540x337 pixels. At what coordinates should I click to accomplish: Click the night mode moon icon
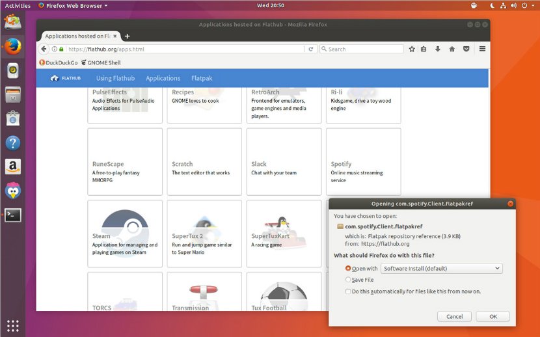click(493, 5)
